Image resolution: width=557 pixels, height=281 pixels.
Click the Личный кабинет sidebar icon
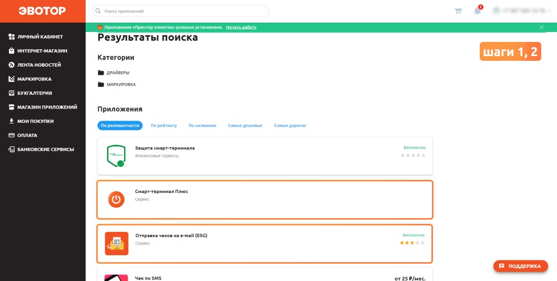click(x=12, y=37)
